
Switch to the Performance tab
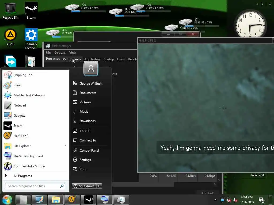tap(72, 59)
